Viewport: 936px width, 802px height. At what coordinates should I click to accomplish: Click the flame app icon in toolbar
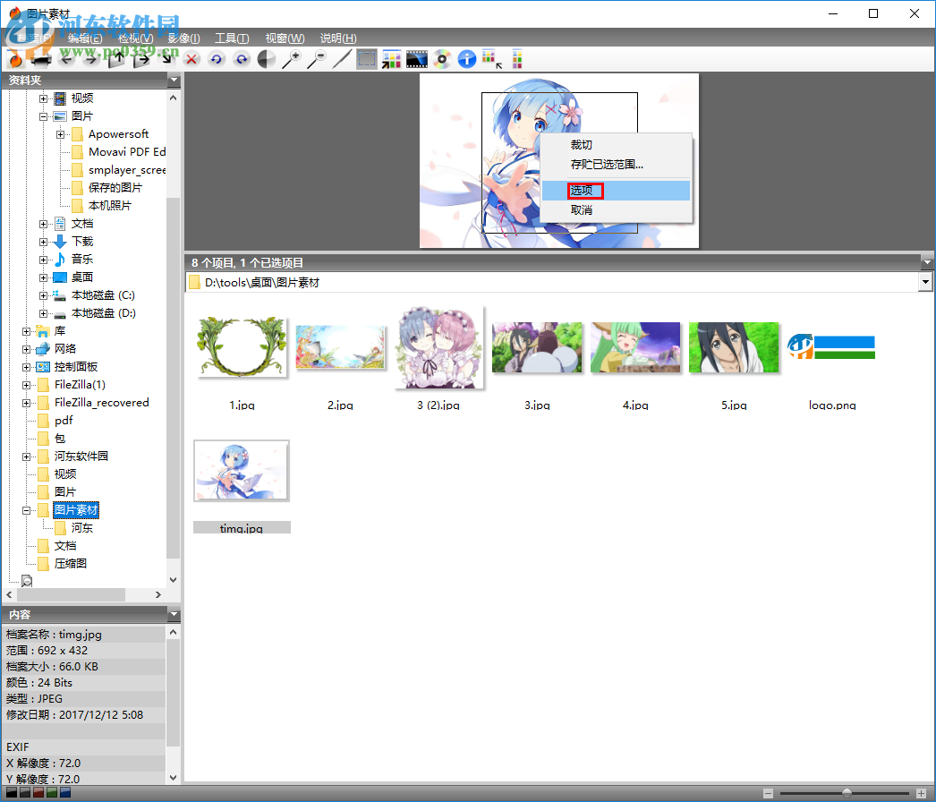click(15, 59)
